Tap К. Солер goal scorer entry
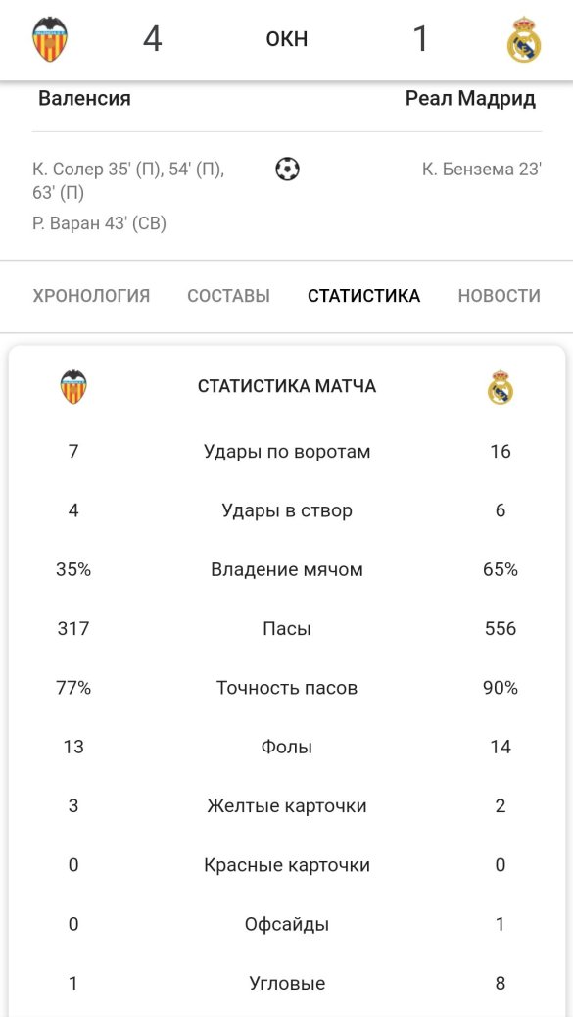573x1017 pixels. 129,181
